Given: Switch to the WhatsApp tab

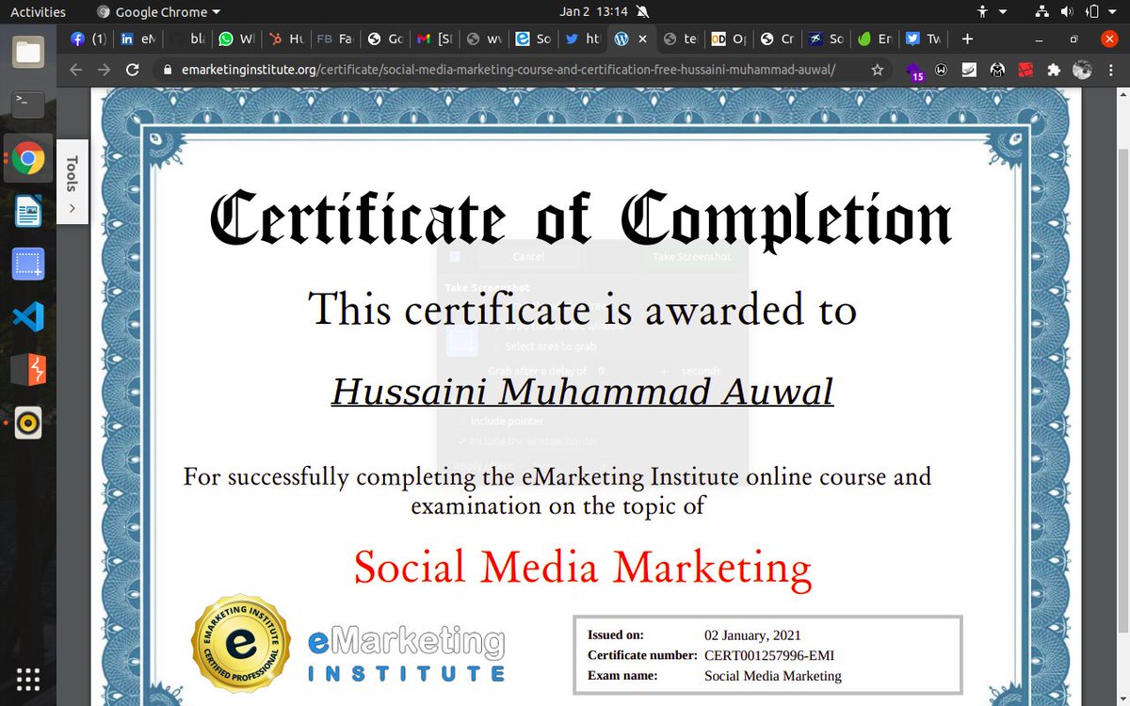Looking at the screenshot, I should coord(236,40).
